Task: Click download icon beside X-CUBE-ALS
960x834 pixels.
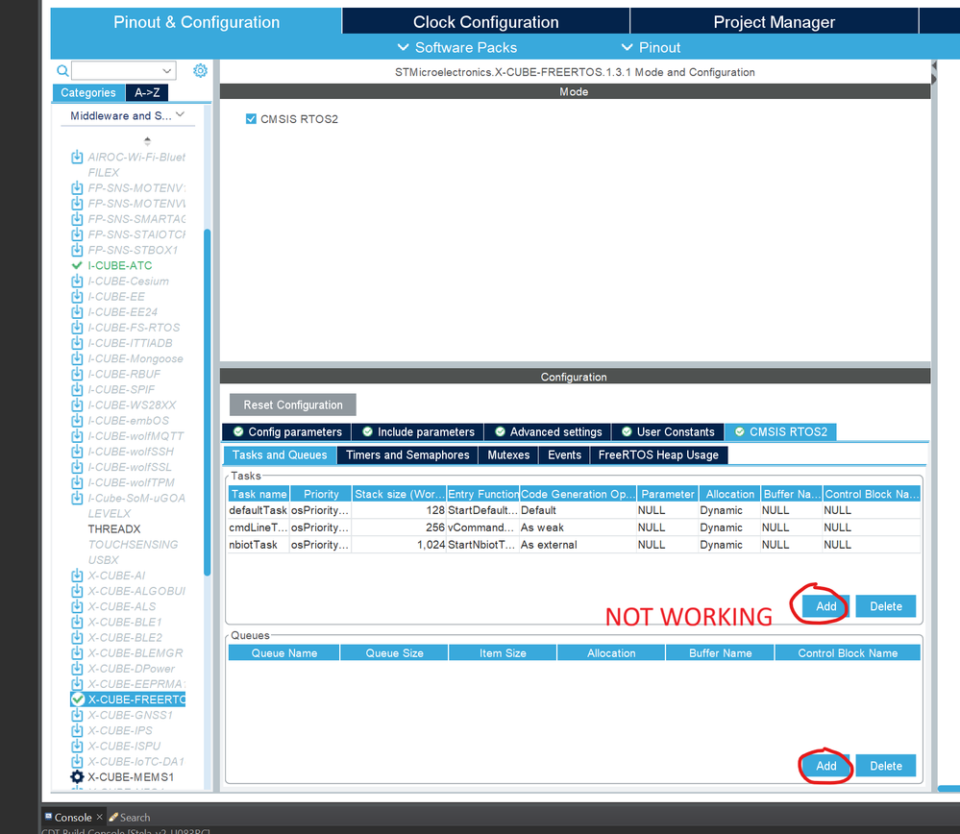Action: (x=77, y=607)
